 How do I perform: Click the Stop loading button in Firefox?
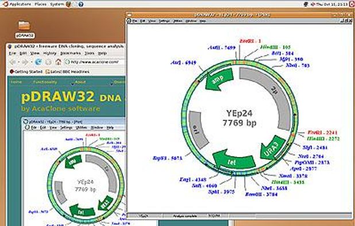click(x=48, y=62)
